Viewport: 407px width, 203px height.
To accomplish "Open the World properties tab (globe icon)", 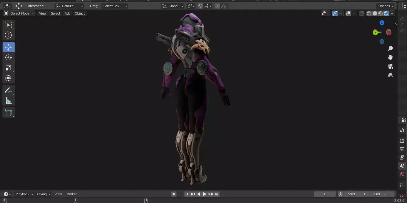I will 402,174.
